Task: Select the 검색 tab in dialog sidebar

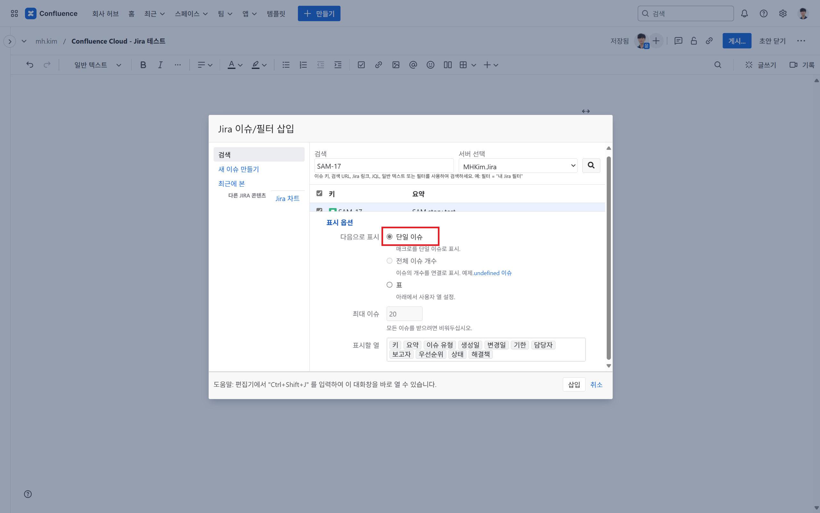Action: 259,154
